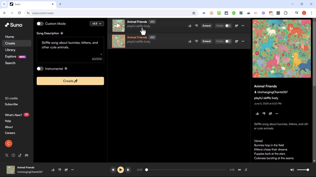Toggle the infinite loop icon in player

coord(239,170)
